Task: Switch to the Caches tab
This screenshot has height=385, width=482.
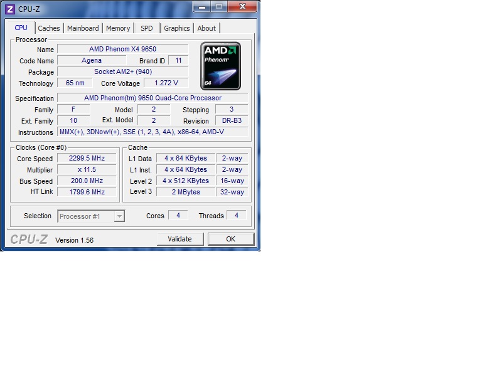Action: click(49, 28)
